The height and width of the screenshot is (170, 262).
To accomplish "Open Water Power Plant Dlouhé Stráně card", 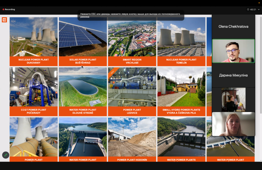I will 83,92.
